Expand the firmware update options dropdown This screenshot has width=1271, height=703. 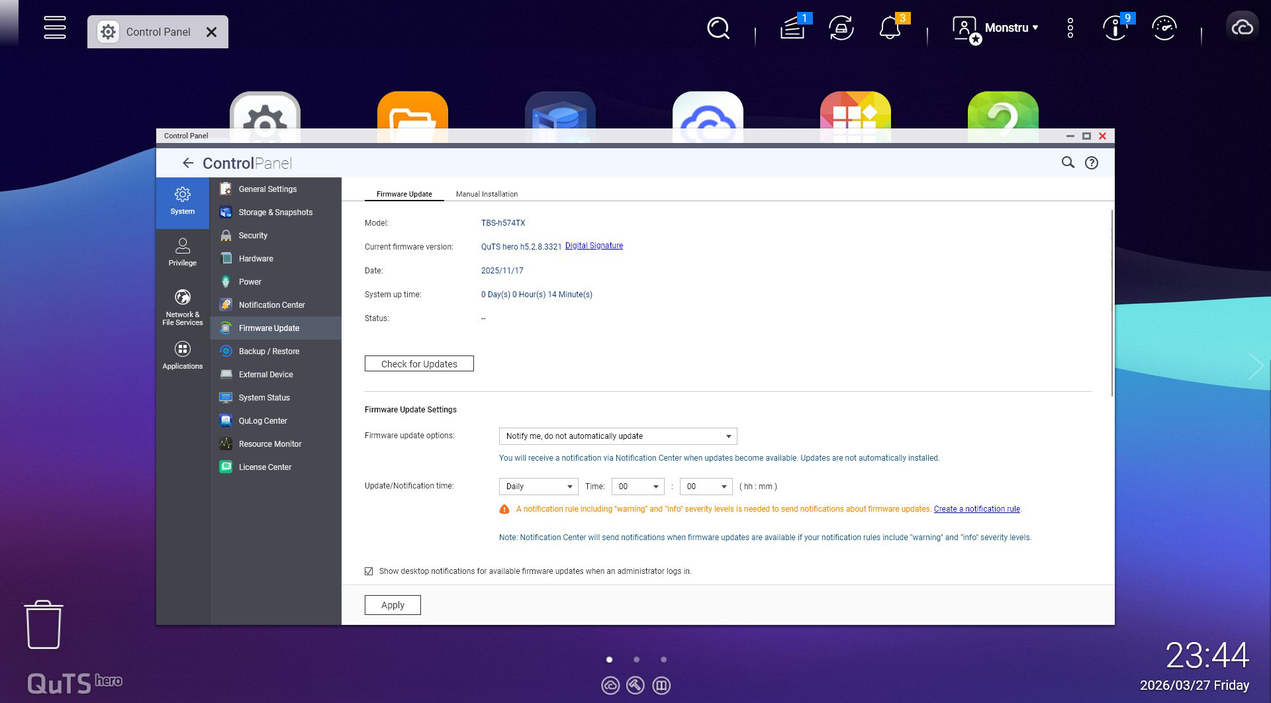pos(617,436)
